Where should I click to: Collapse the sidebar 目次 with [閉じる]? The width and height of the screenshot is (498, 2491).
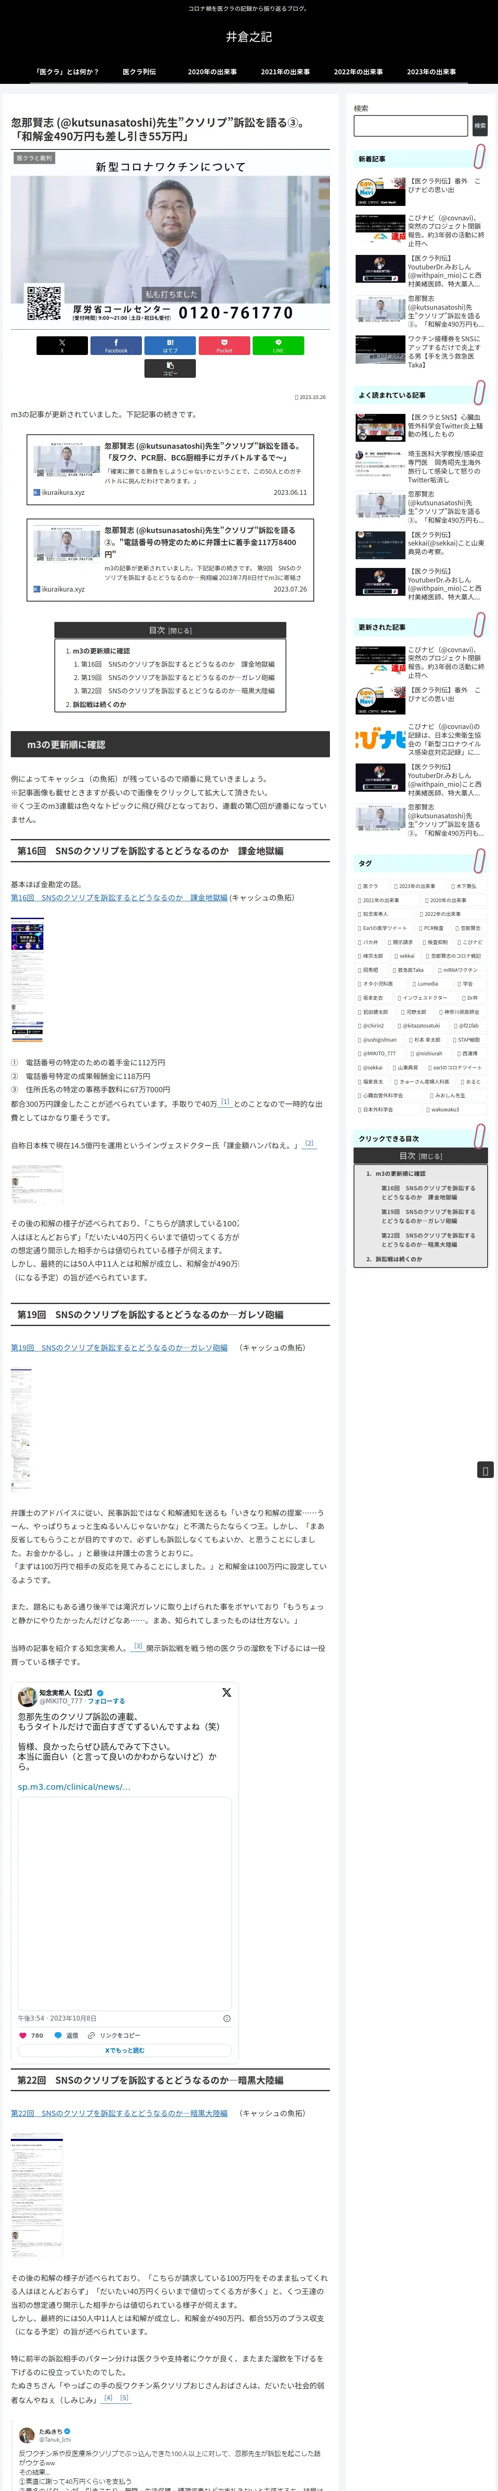(430, 1157)
